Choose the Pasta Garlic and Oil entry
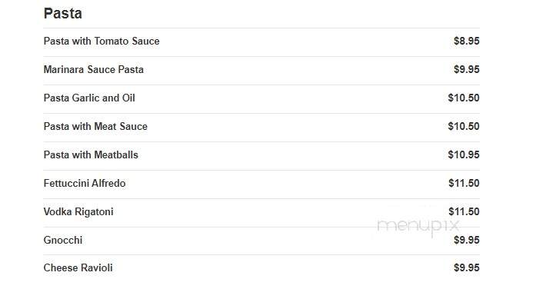Screen dimensions: 556x289 (x=89, y=98)
